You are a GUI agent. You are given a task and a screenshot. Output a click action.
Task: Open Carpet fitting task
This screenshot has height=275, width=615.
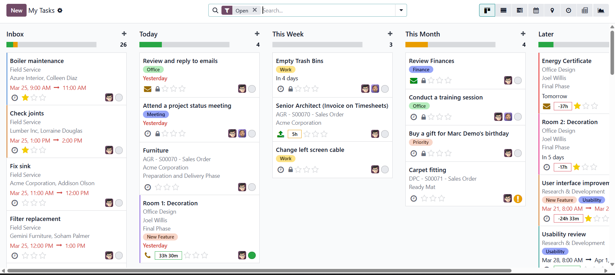click(428, 170)
